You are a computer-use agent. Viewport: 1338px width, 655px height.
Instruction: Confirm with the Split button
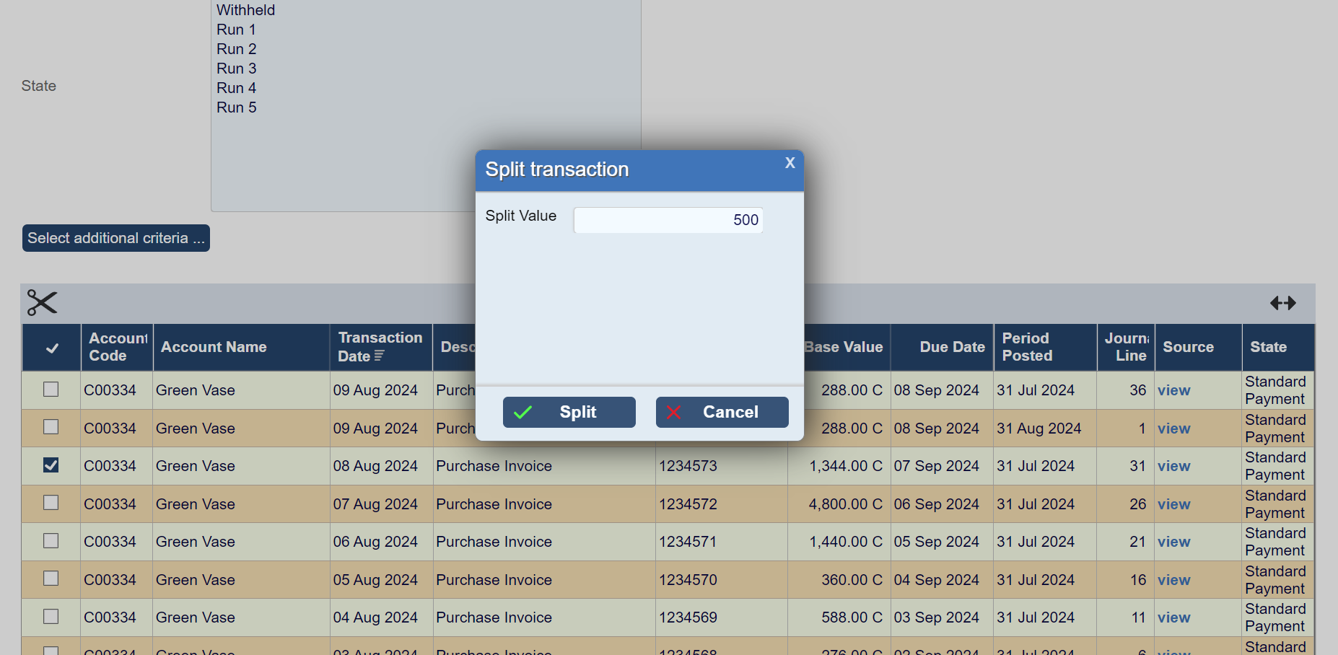569,412
